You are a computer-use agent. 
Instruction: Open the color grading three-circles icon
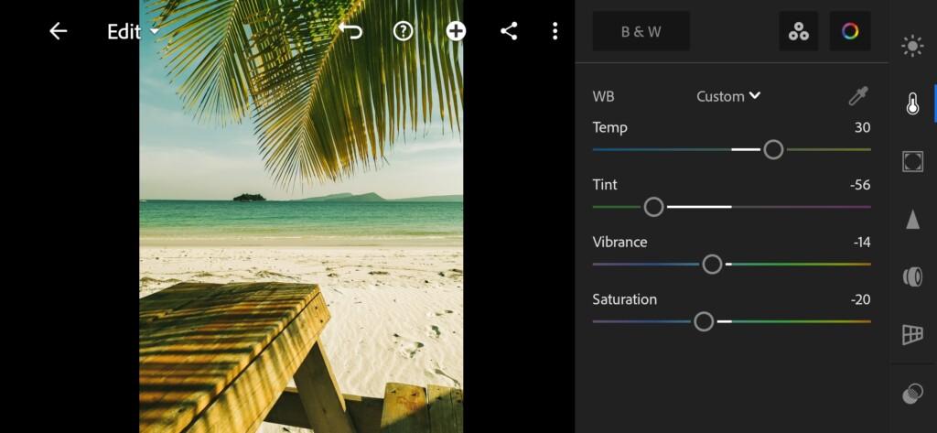798,31
